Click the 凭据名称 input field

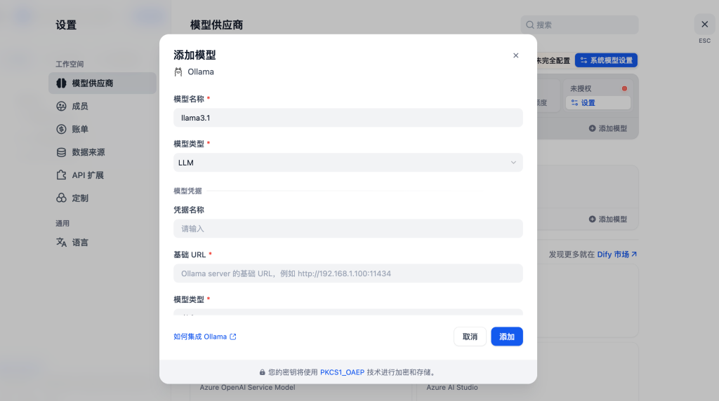[348, 229]
